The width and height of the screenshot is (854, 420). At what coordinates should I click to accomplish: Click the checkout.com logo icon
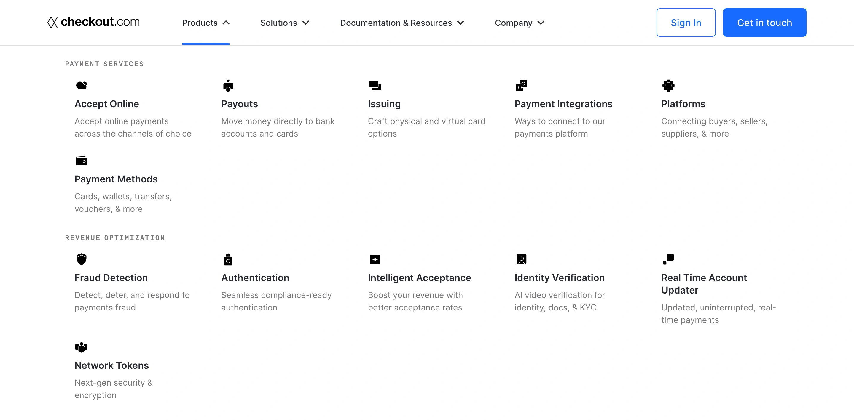pos(53,22)
